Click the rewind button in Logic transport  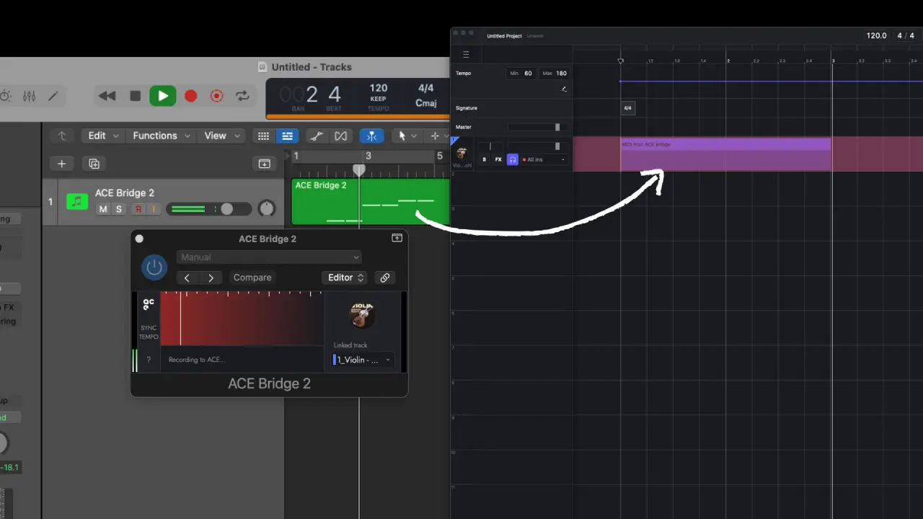click(x=107, y=96)
